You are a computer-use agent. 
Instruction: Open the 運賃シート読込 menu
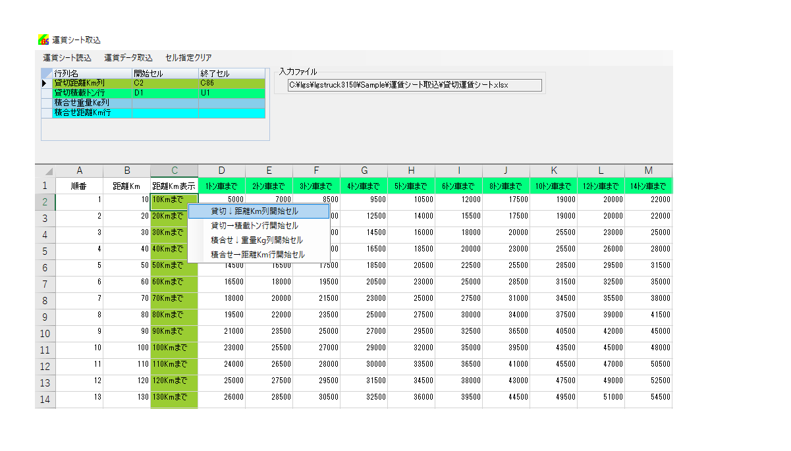point(67,58)
